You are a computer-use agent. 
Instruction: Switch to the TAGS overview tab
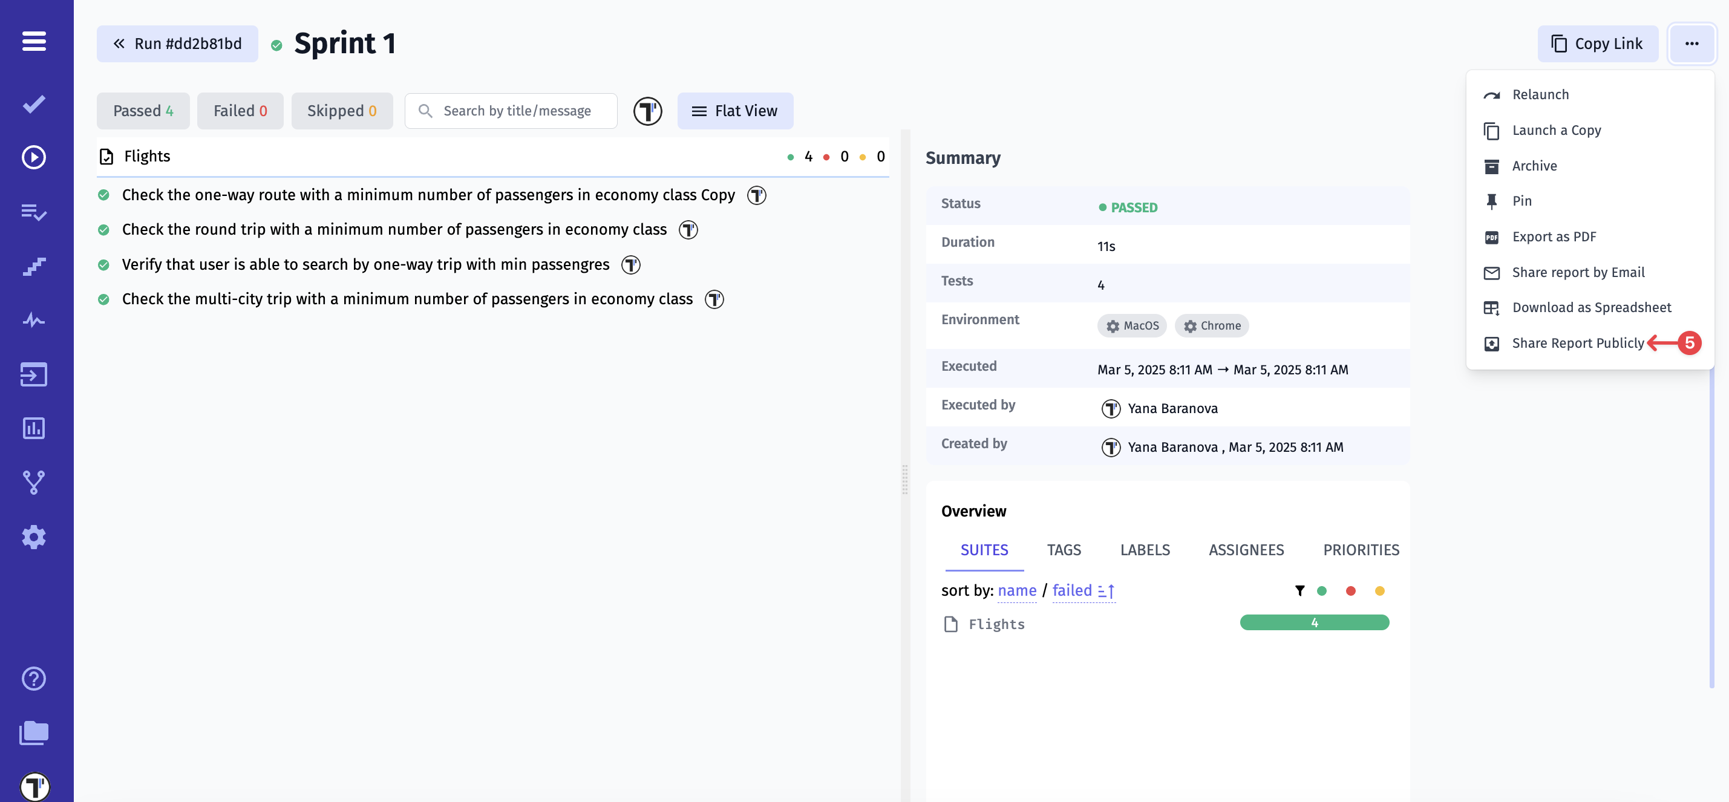tap(1064, 550)
